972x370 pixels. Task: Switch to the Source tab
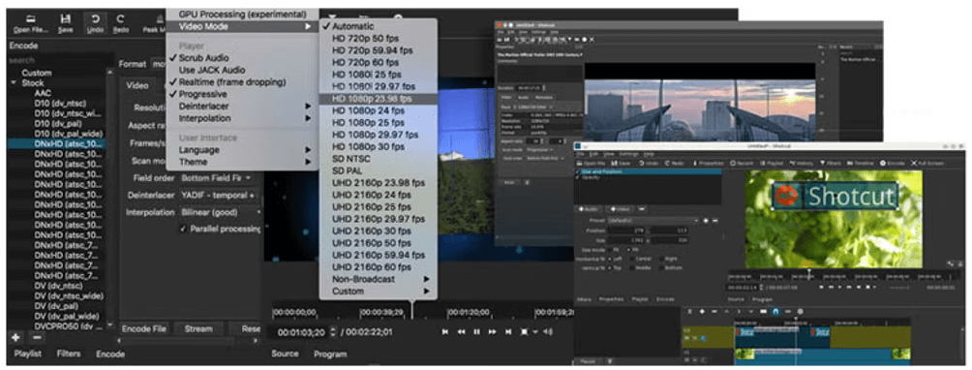pyautogui.click(x=286, y=355)
